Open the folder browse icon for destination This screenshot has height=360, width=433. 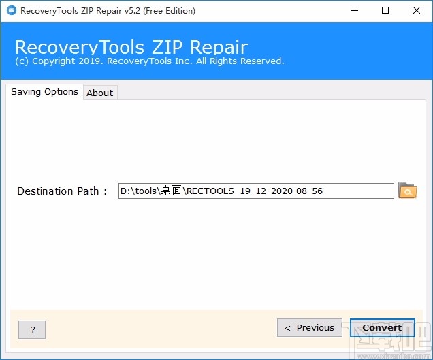407,191
